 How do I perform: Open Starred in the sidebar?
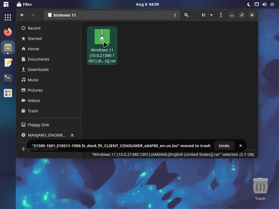coord(48,38)
